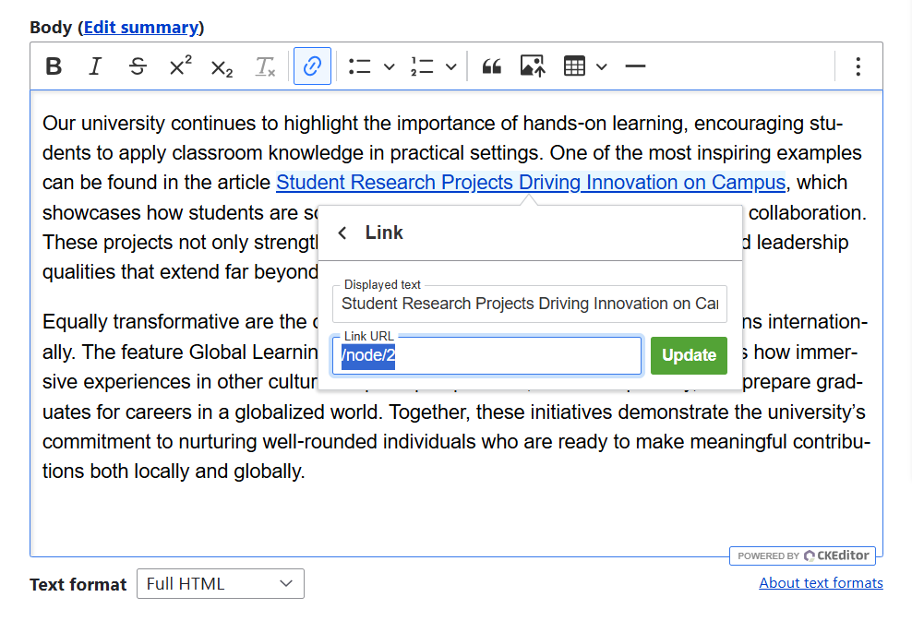This screenshot has height=621, width=912.
Task: Open the numbered list options dropdown
Action: click(451, 66)
